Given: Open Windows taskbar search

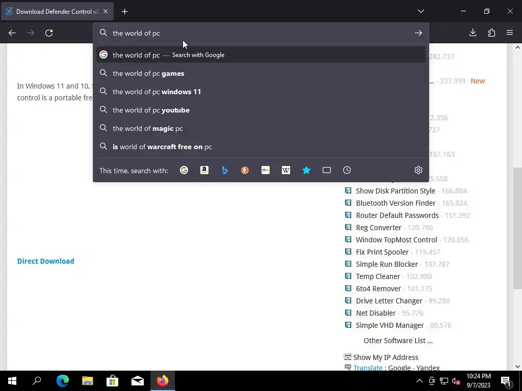Looking at the screenshot, I should (37, 381).
